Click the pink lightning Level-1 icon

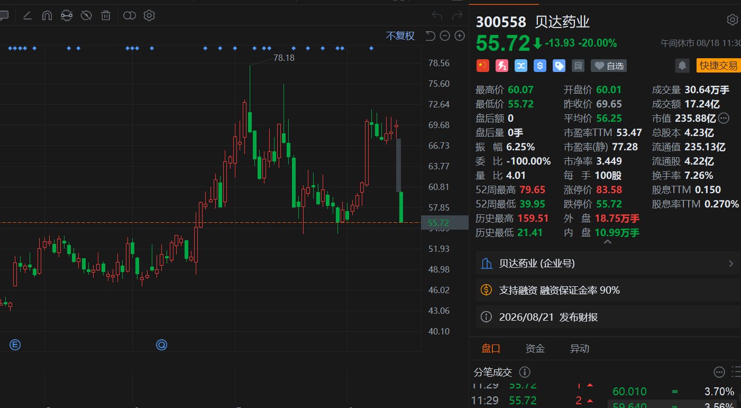point(502,66)
